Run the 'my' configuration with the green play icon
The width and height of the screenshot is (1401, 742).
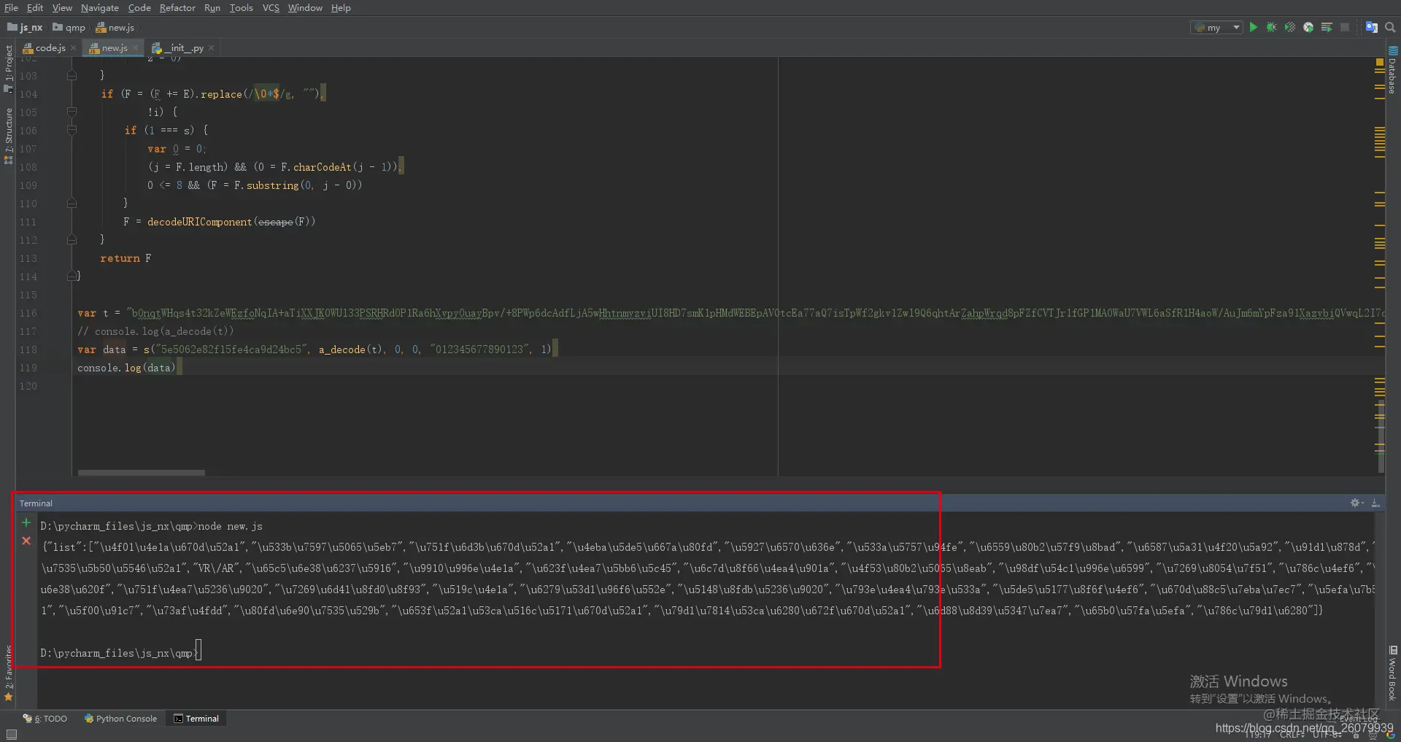(x=1253, y=28)
